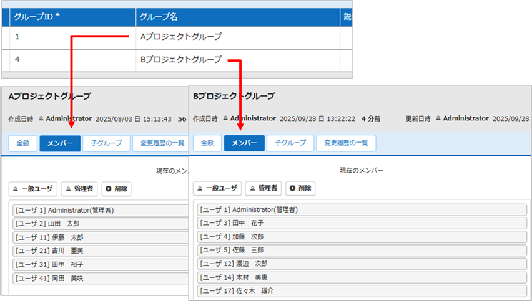
Task: Open 変更履歴の一覧 tab in B group panel
Action: click(347, 143)
